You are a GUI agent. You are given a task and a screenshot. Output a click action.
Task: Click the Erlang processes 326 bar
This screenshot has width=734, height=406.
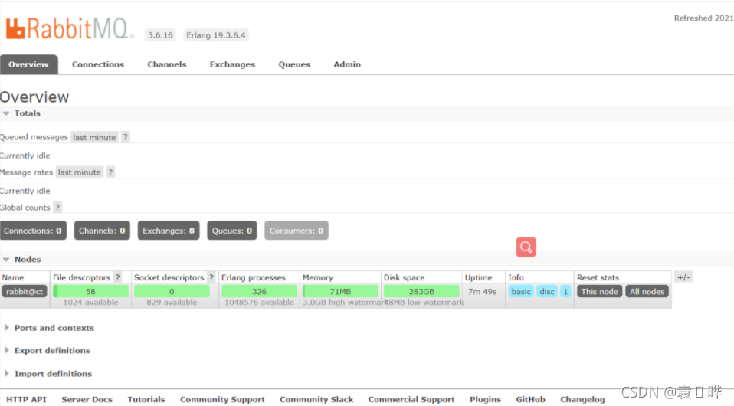coord(259,291)
